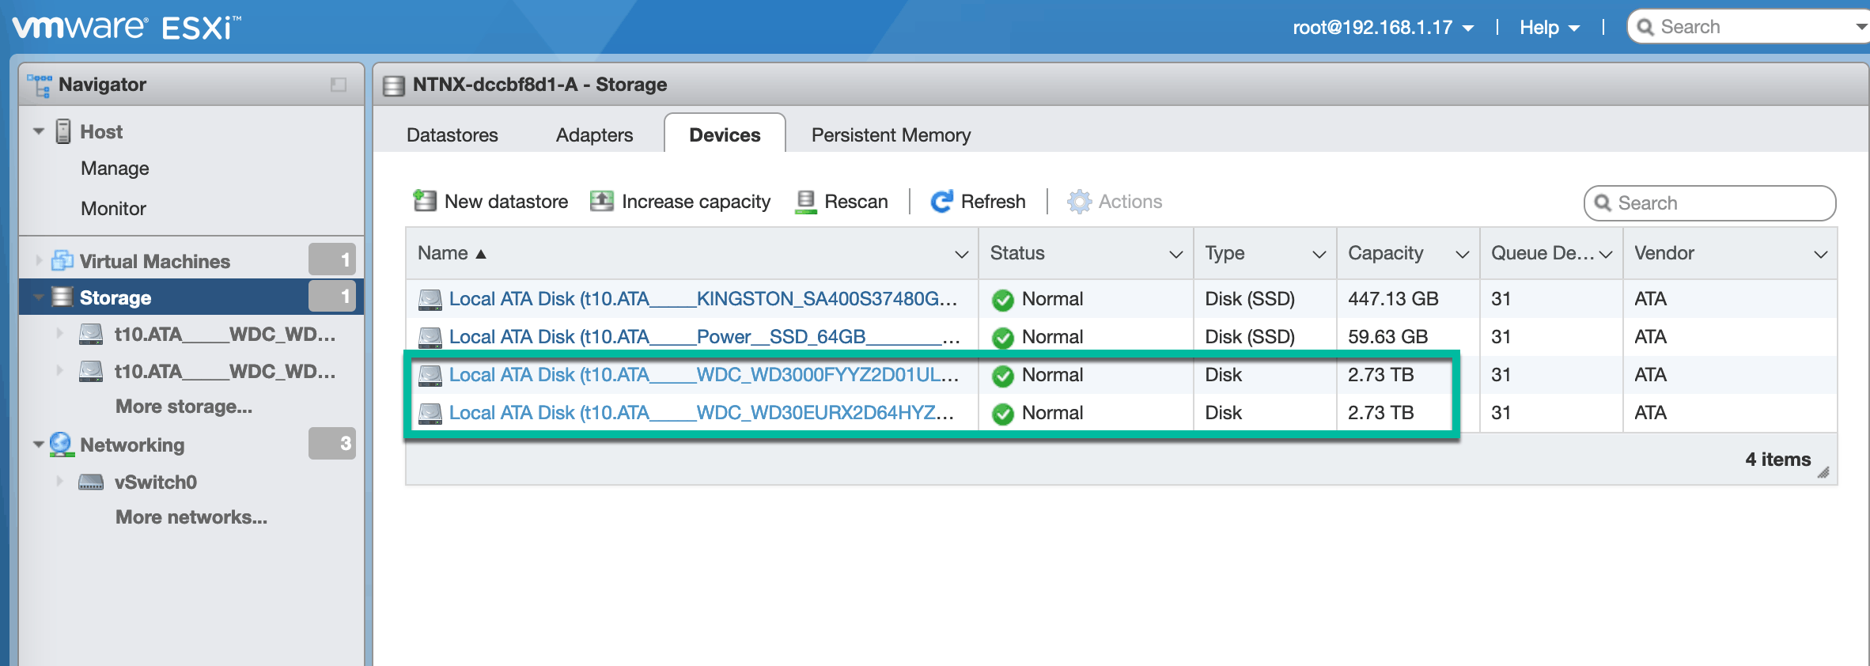Switch to the Adapters tab

pos(594,135)
